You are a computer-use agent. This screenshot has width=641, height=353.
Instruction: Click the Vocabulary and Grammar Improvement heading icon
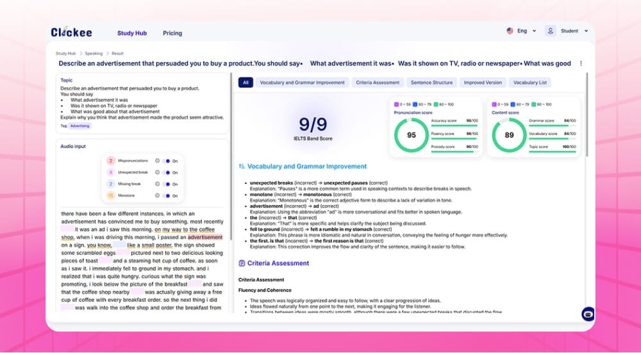242,167
